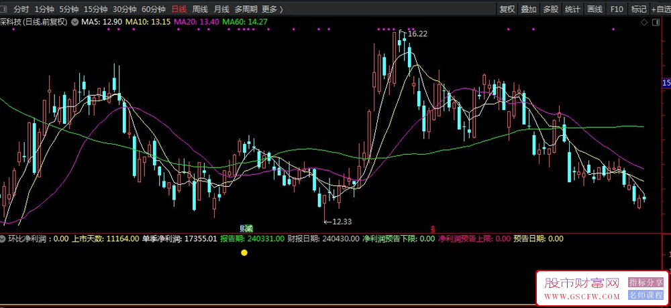Switch to 周线 weekly chart

point(200,9)
